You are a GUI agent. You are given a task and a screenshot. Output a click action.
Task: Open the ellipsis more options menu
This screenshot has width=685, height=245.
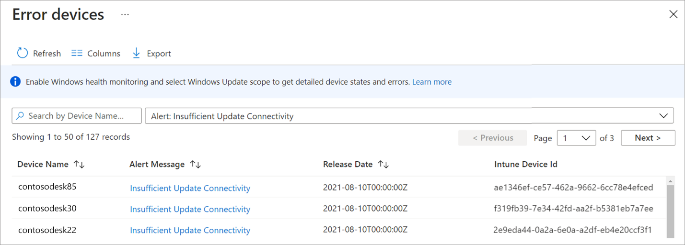pos(125,14)
